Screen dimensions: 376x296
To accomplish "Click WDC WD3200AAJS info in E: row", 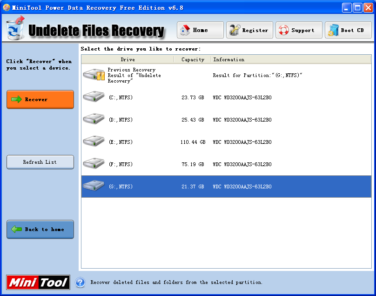I will click(242, 142).
